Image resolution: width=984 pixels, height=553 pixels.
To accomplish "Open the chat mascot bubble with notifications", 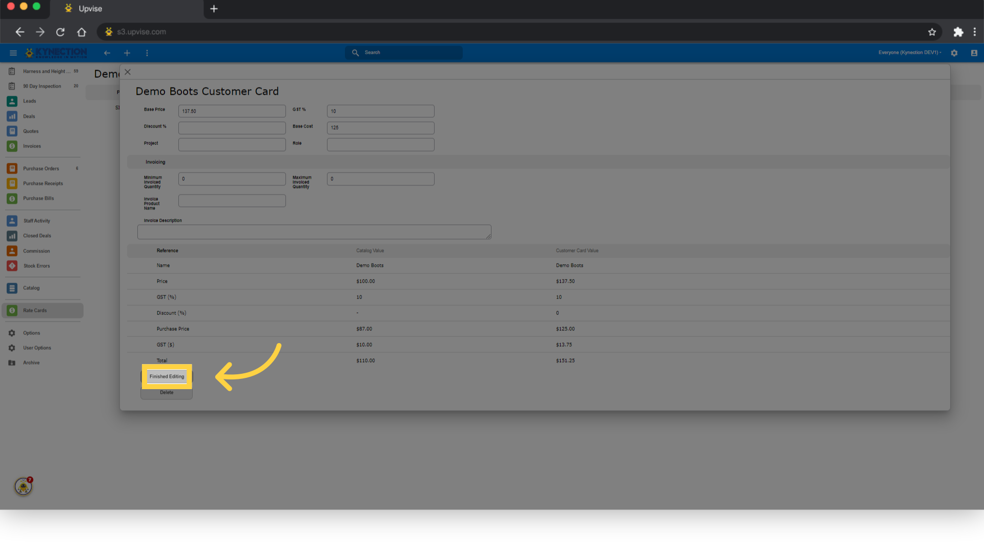I will [x=24, y=486].
